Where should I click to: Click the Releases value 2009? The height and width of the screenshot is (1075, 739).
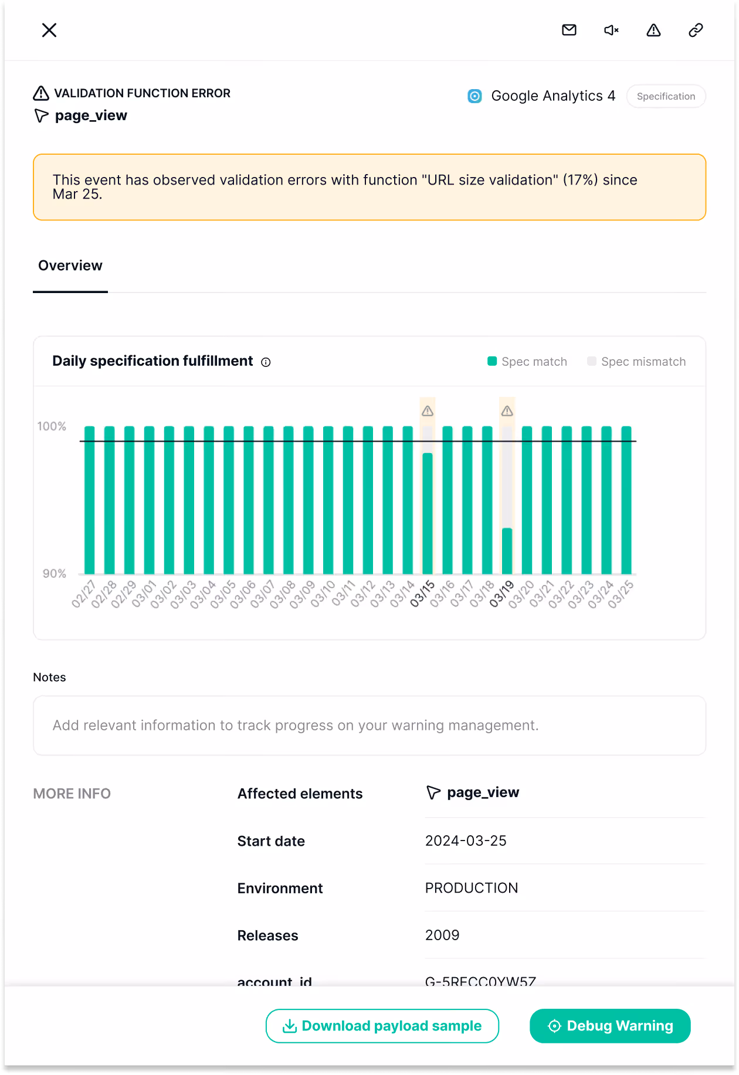pos(442,935)
